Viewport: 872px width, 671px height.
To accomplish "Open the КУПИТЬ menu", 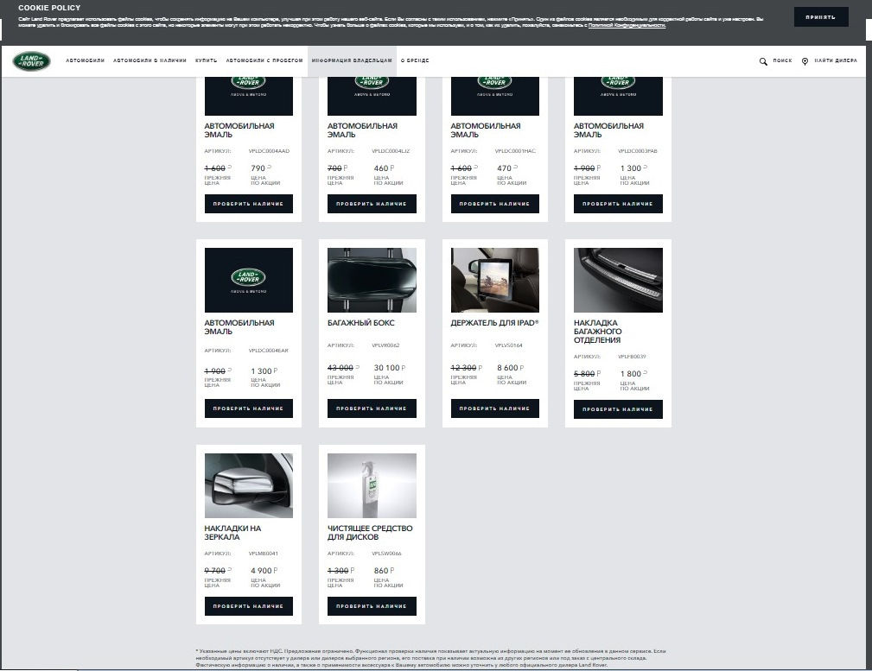I will (207, 60).
